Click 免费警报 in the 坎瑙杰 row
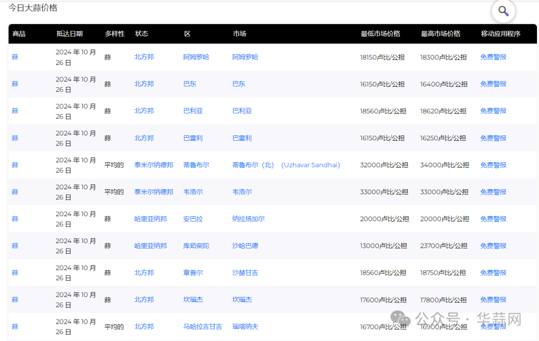The width and height of the screenshot is (539, 341). point(493,300)
